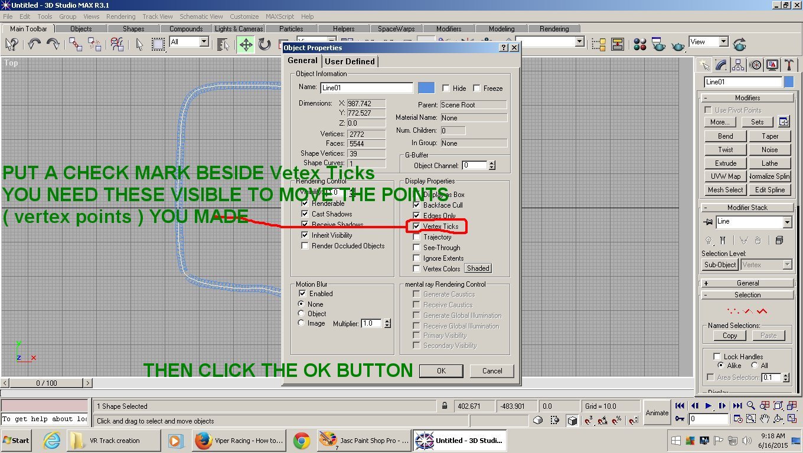Click the Edit Spline modifier button
The height and width of the screenshot is (453, 803).
point(769,190)
